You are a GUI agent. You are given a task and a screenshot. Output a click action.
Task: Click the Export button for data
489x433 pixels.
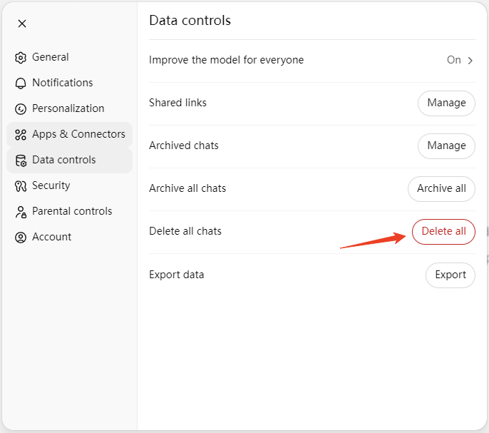click(x=450, y=275)
